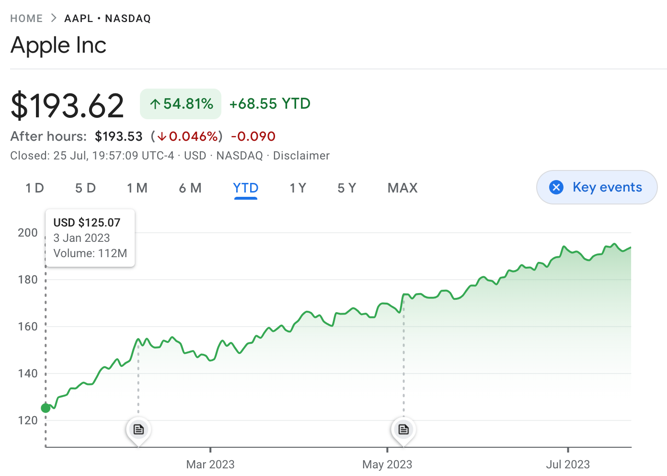Click the chart line's latest point
The width and height of the screenshot is (667, 476).
click(x=631, y=247)
